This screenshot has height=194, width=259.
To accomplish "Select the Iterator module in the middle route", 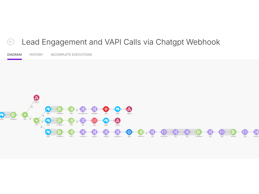I will click(x=71, y=121).
